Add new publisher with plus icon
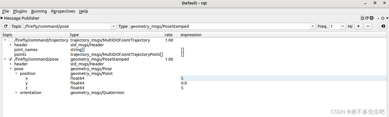 pos(358,26)
